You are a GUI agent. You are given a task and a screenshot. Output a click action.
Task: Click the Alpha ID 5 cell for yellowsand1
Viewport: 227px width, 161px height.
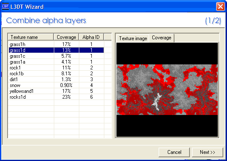(91, 91)
